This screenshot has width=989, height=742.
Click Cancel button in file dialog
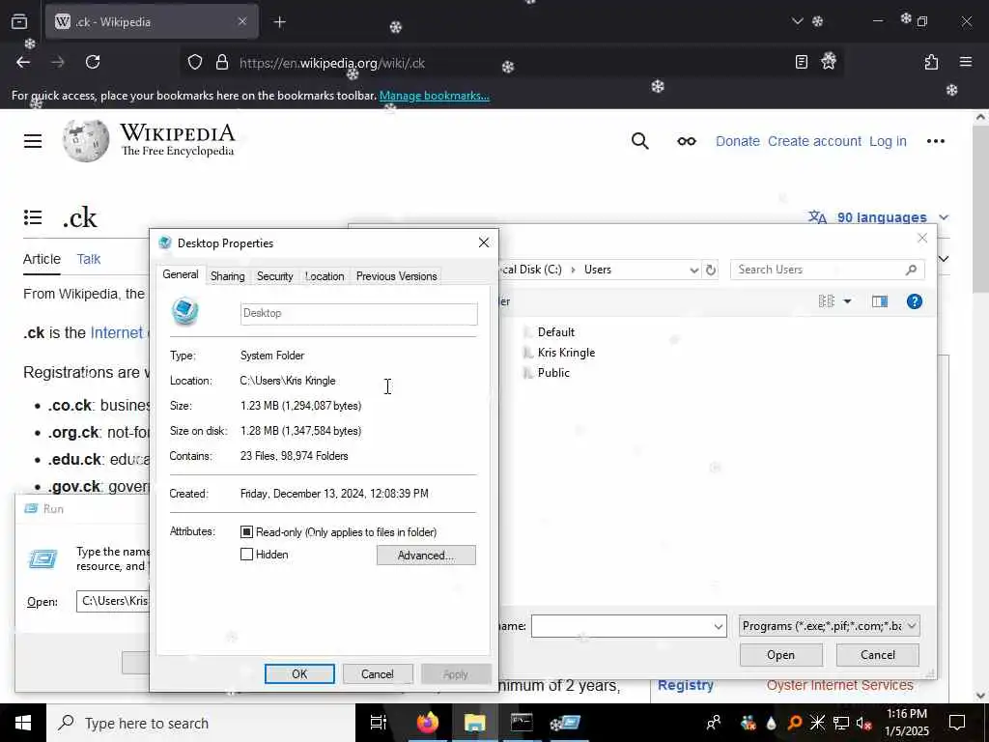click(x=877, y=655)
